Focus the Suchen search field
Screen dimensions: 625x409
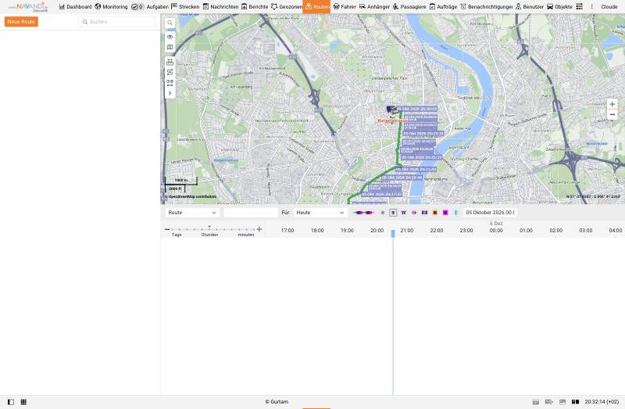click(117, 22)
